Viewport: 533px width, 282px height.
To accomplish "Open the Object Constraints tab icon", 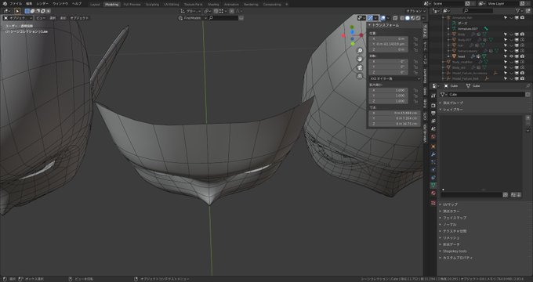I will 433,177.
